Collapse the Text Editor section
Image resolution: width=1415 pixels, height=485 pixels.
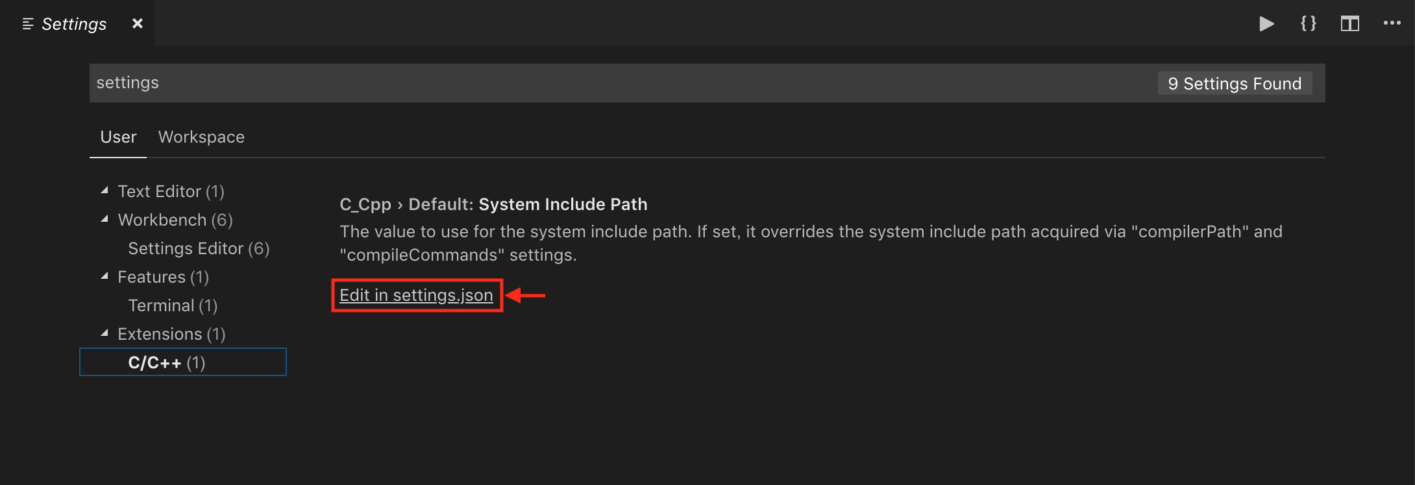tap(105, 190)
